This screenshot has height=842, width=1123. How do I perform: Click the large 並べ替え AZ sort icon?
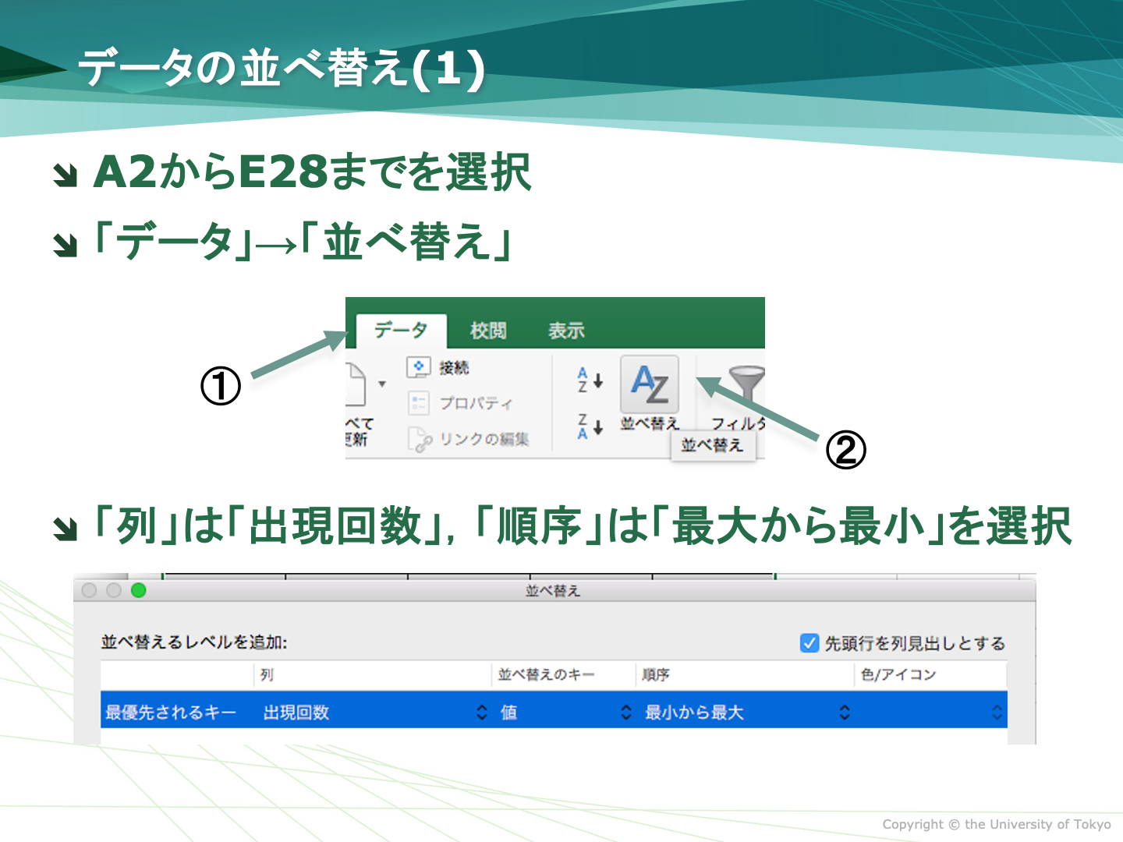tap(650, 384)
